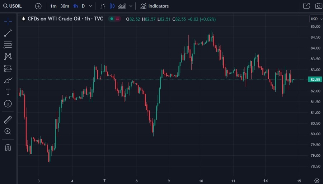This screenshot has height=184, width=323.
Task: Select the XABCD pattern tool
Action: pos(8,57)
